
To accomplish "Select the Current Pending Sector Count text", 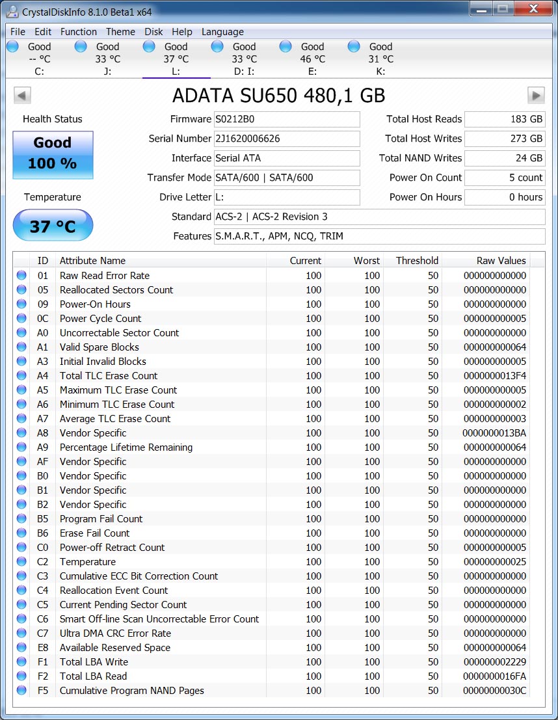I will coord(123,604).
